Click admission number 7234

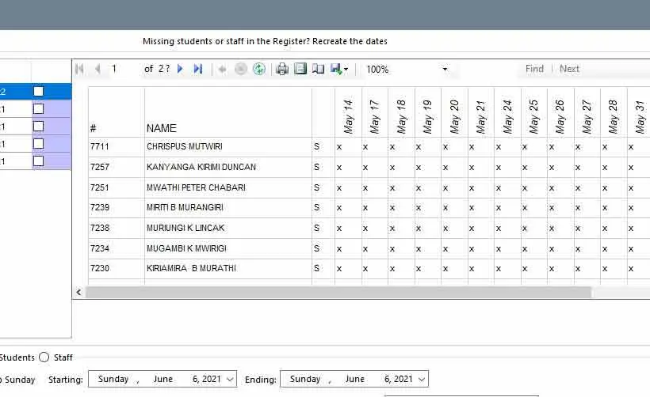tap(100, 248)
